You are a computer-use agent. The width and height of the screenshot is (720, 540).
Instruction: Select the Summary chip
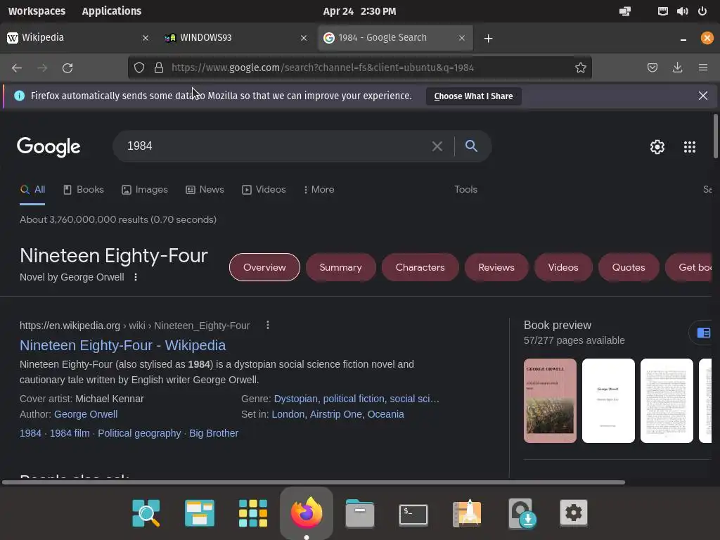(x=341, y=267)
